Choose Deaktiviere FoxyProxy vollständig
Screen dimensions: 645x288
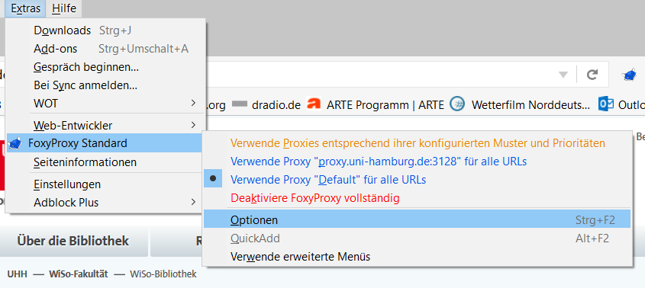click(315, 198)
